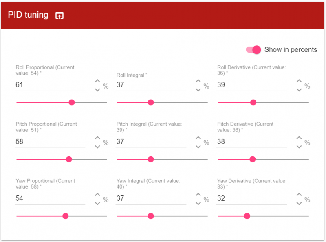This screenshot has height=242, width=326.
Task: Toggle the Show in percents switch
Action: click(x=253, y=50)
